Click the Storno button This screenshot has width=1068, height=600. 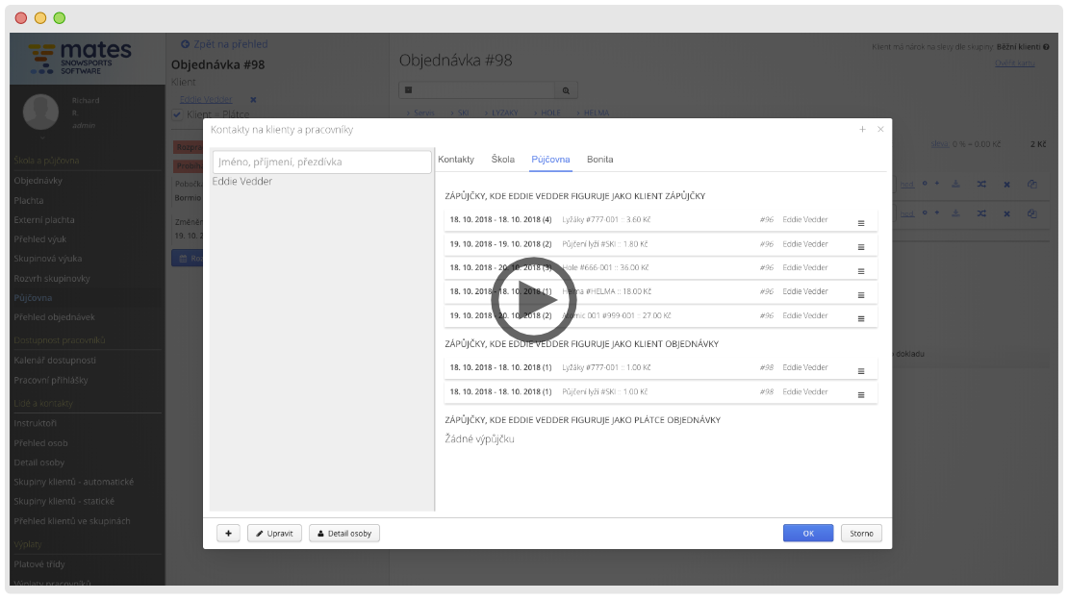[x=861, y=534]
